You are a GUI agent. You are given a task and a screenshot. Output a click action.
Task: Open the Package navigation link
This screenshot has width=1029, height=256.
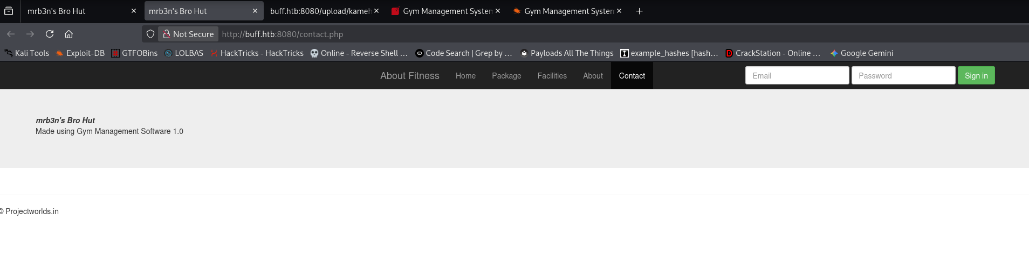click(x=506, y=76)
